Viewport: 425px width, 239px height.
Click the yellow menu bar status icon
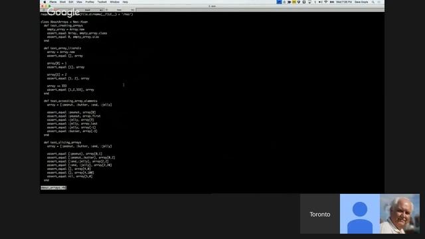294,2
